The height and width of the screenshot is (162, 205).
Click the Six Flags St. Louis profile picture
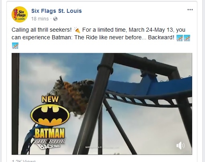pos(20,14)
